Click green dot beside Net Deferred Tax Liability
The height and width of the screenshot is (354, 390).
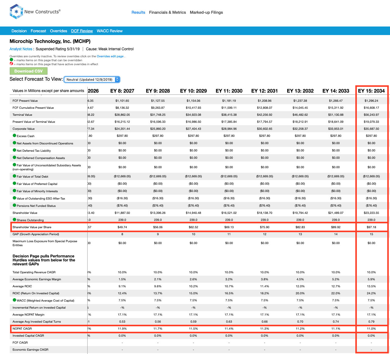tap(14, 150)
